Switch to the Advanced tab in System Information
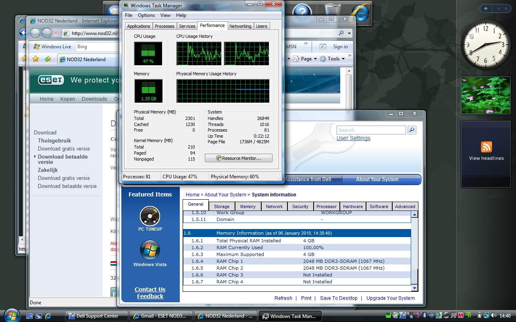 405,206
